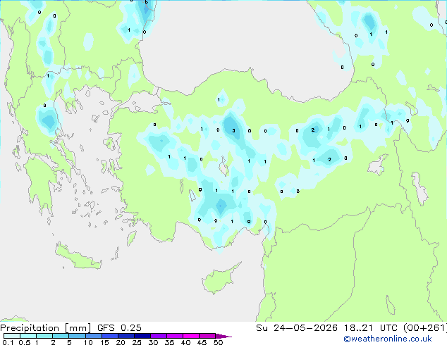This screenshot has width=447, height=345.
Task: Select the 10–15 mm legend color swatch
Action: [x=93, y=336]
